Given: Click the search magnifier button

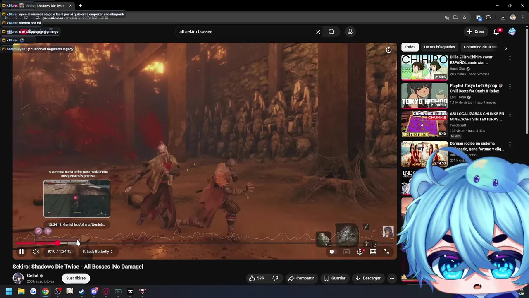Looking at the screenshot, I should 331,31.
